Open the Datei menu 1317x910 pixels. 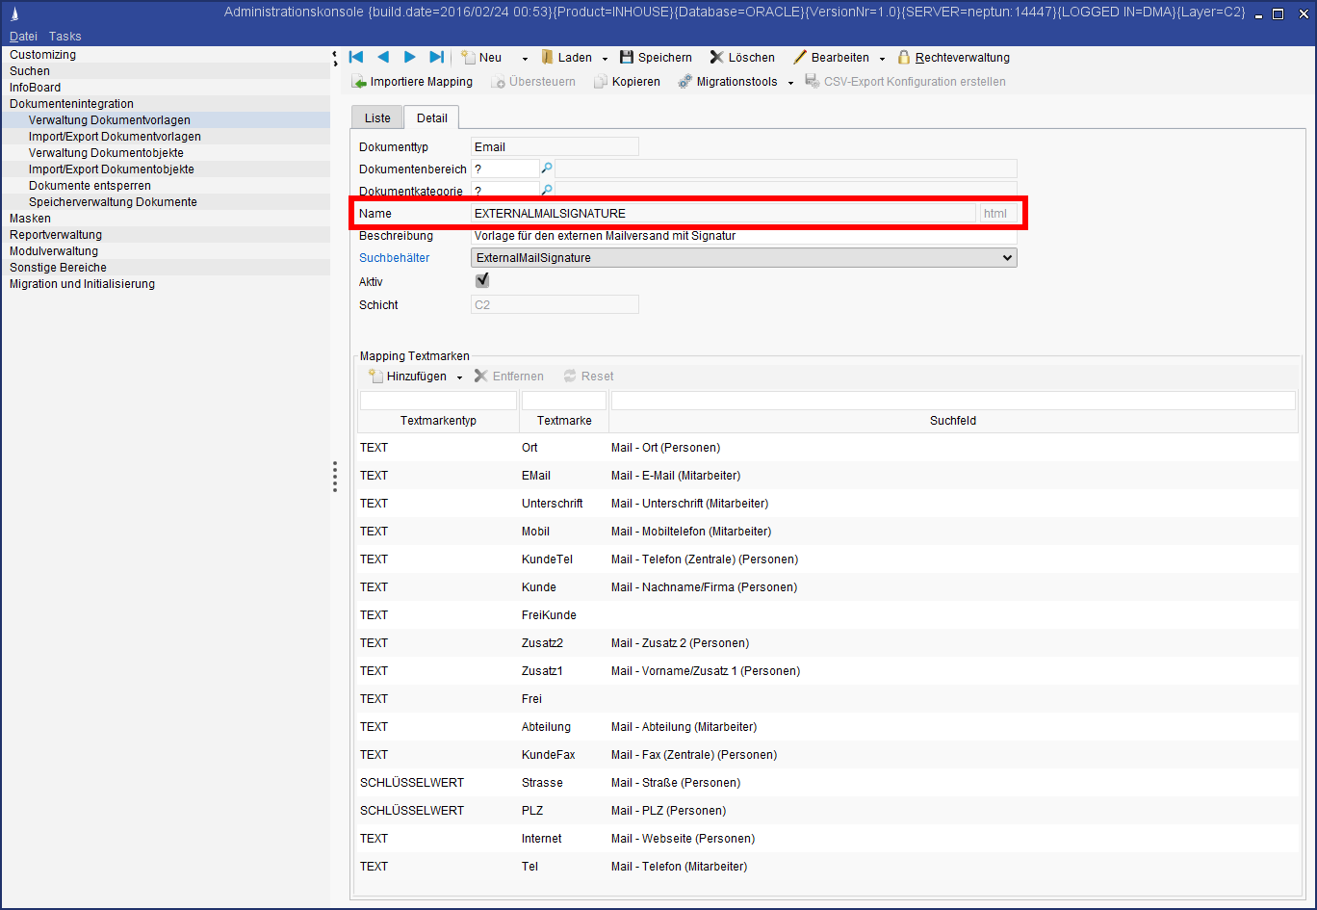pyautogui.click(x=23, y=36)
